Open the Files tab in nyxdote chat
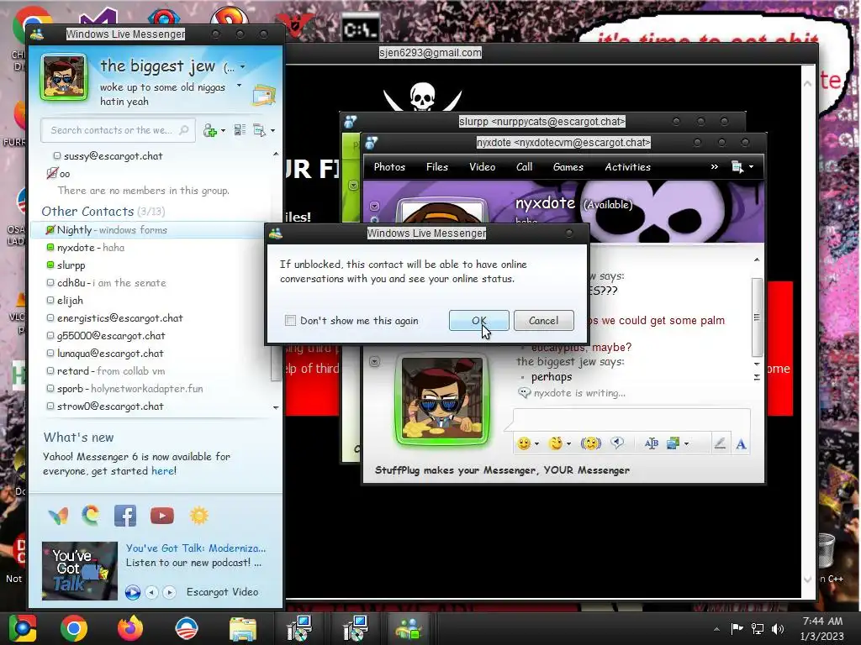The height and width of the screenshot is (645, 861). (x=437, y=167)
